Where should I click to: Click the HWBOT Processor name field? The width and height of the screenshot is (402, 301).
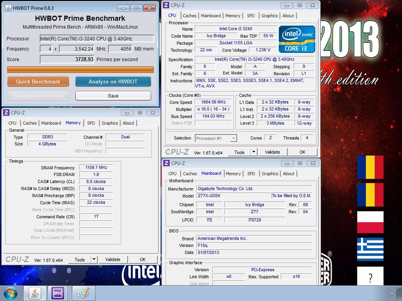point(97,39)
